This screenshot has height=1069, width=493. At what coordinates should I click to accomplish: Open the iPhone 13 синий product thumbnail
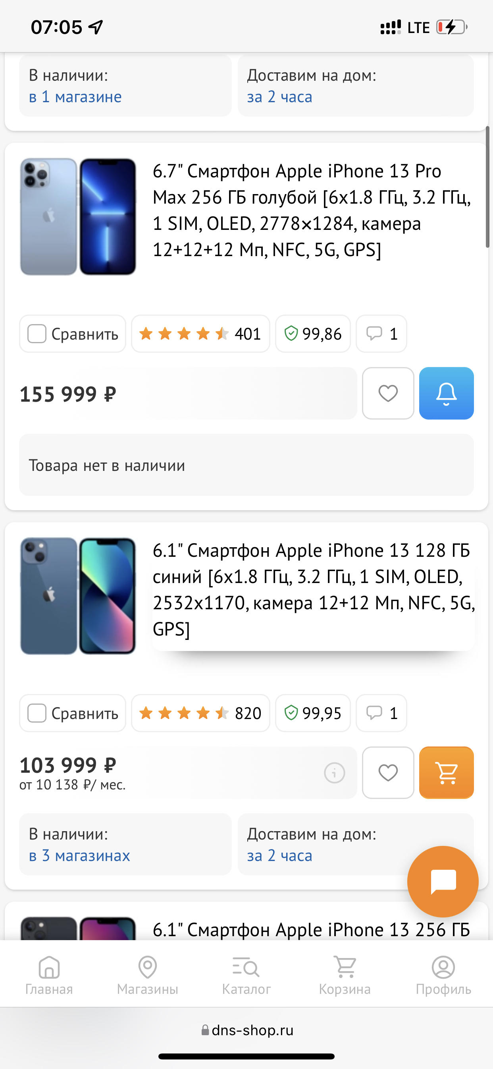(x=78, y=596)
